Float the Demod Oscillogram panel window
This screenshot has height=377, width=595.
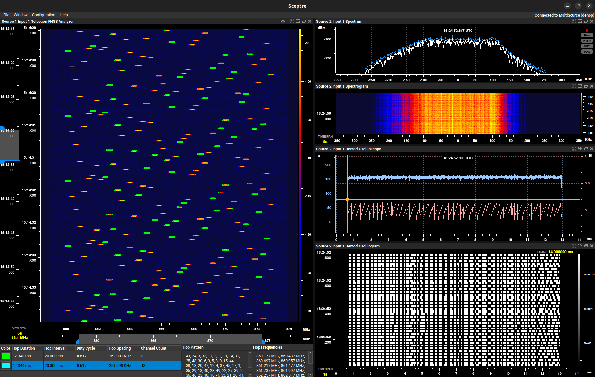tap(586, 246)
